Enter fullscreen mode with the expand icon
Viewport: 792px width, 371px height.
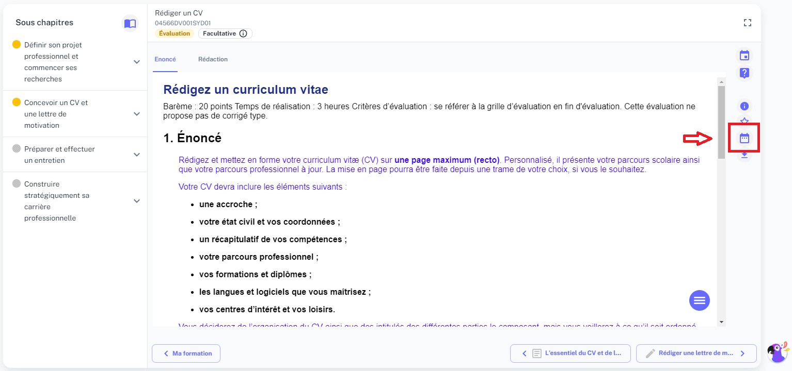coord(747,23)
